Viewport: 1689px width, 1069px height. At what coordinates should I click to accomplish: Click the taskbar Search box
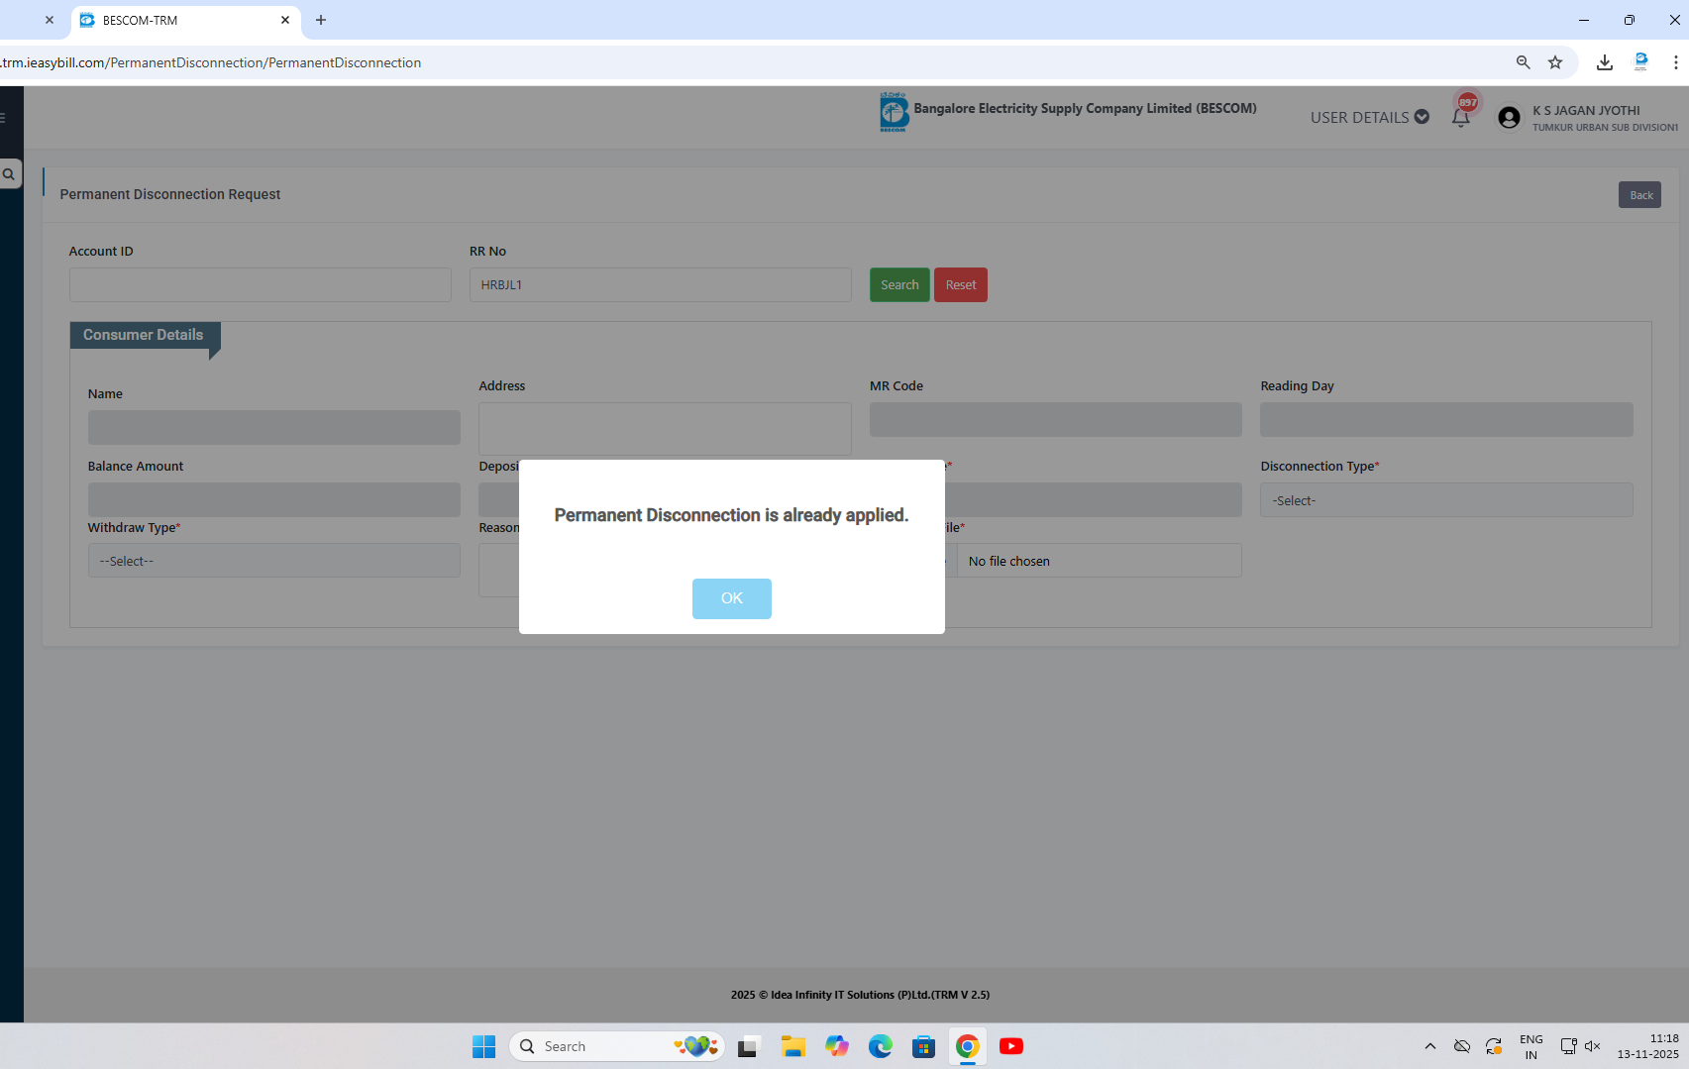(x=617, y=1046)
